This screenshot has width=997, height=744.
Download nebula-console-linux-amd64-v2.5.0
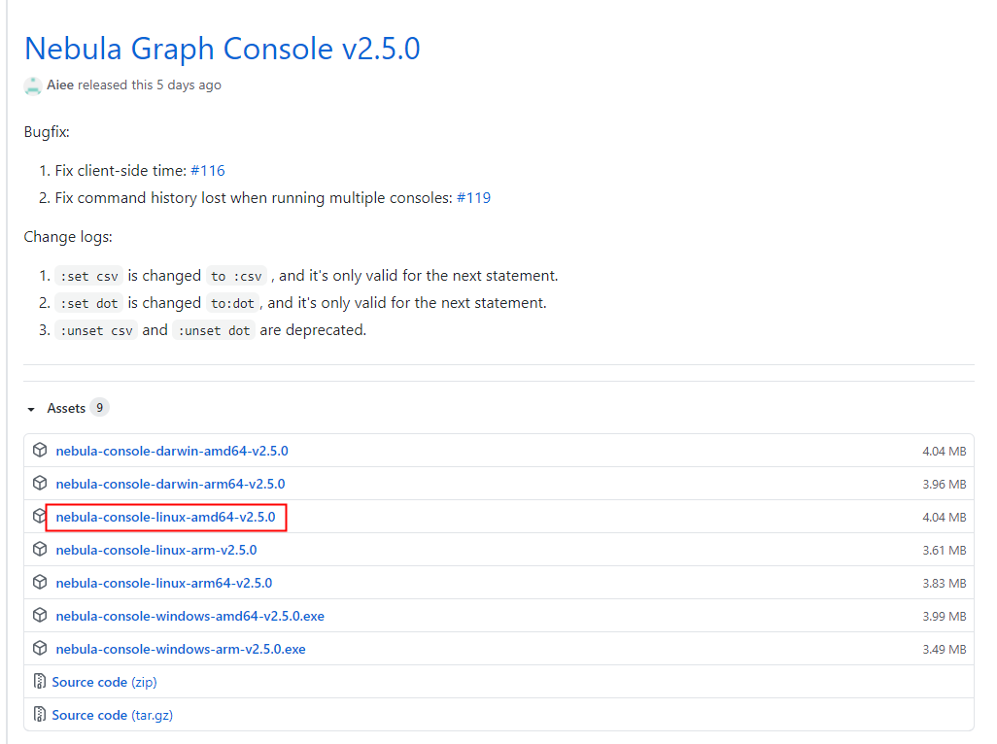165,517
